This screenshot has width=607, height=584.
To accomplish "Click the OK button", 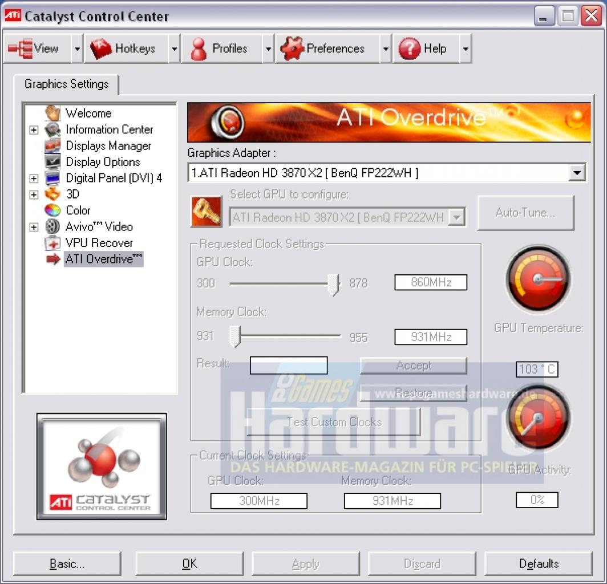I will [189, 563].
